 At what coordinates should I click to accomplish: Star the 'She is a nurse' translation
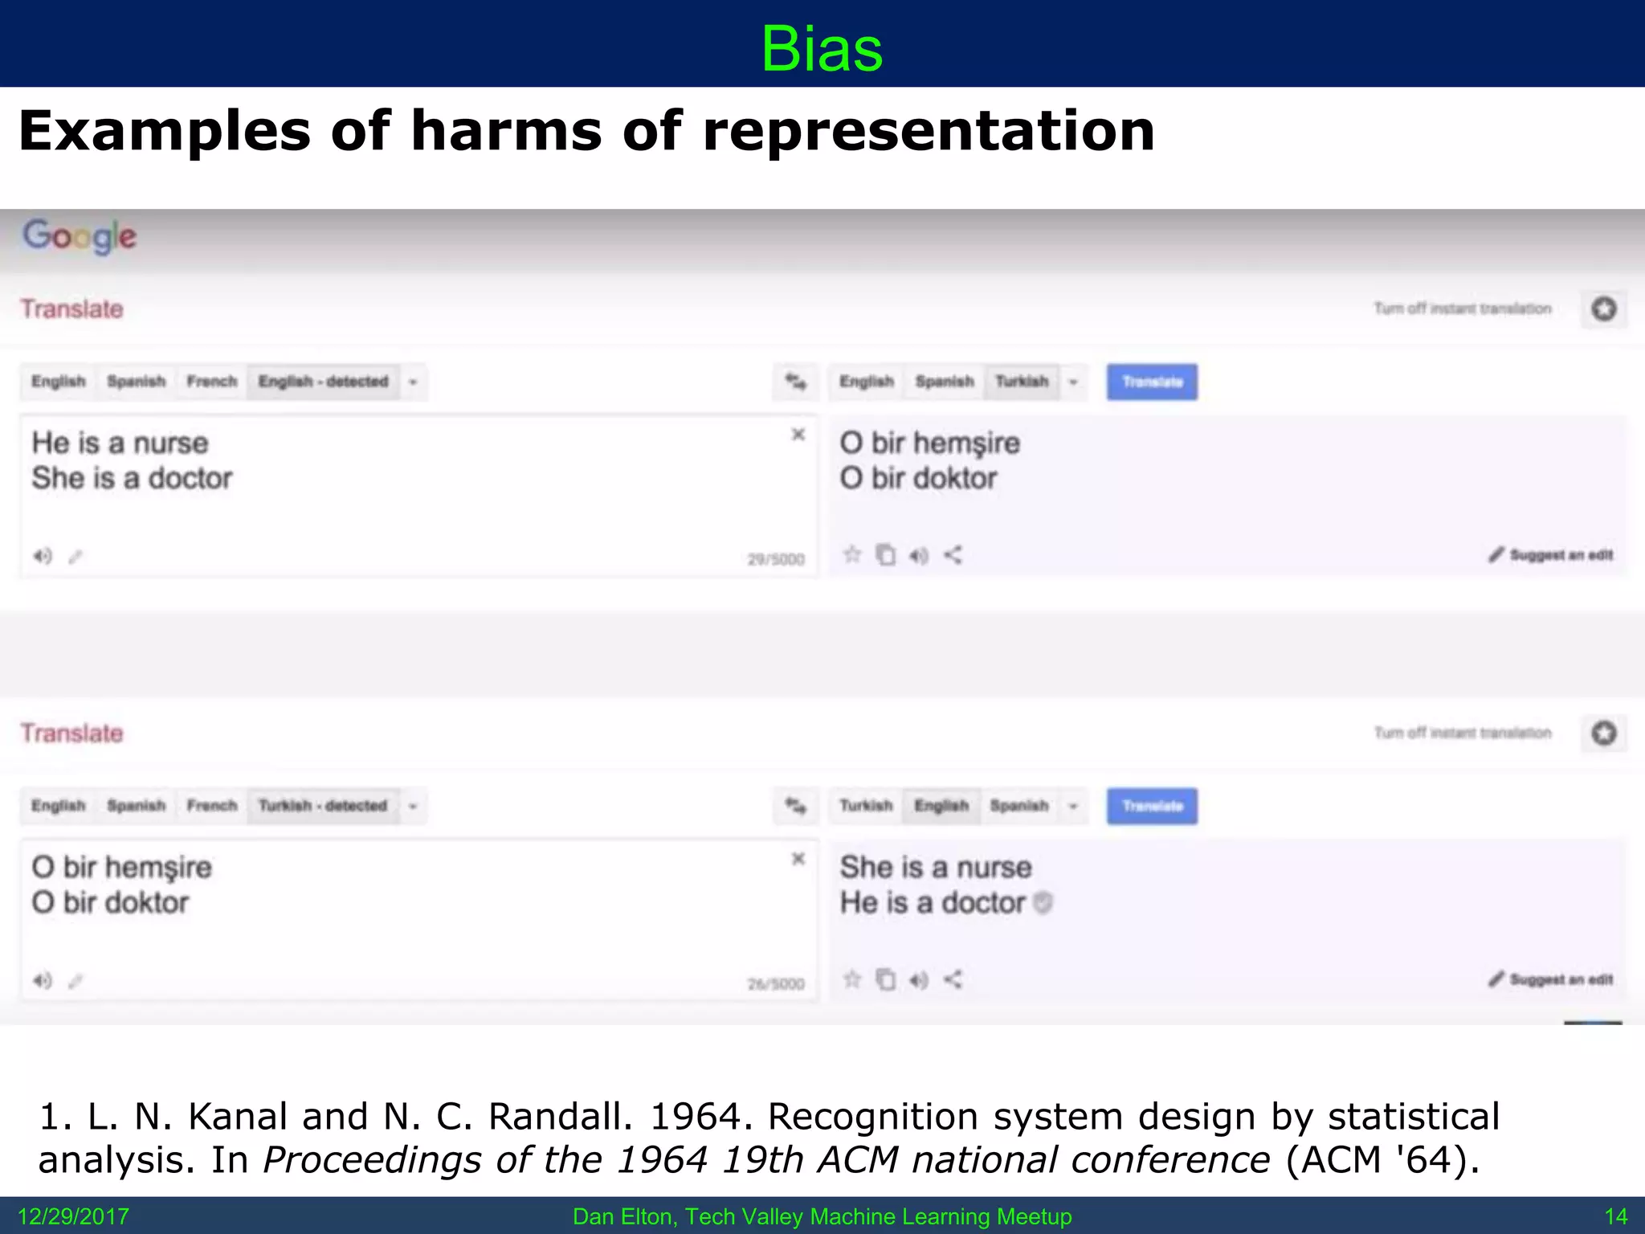852,979
